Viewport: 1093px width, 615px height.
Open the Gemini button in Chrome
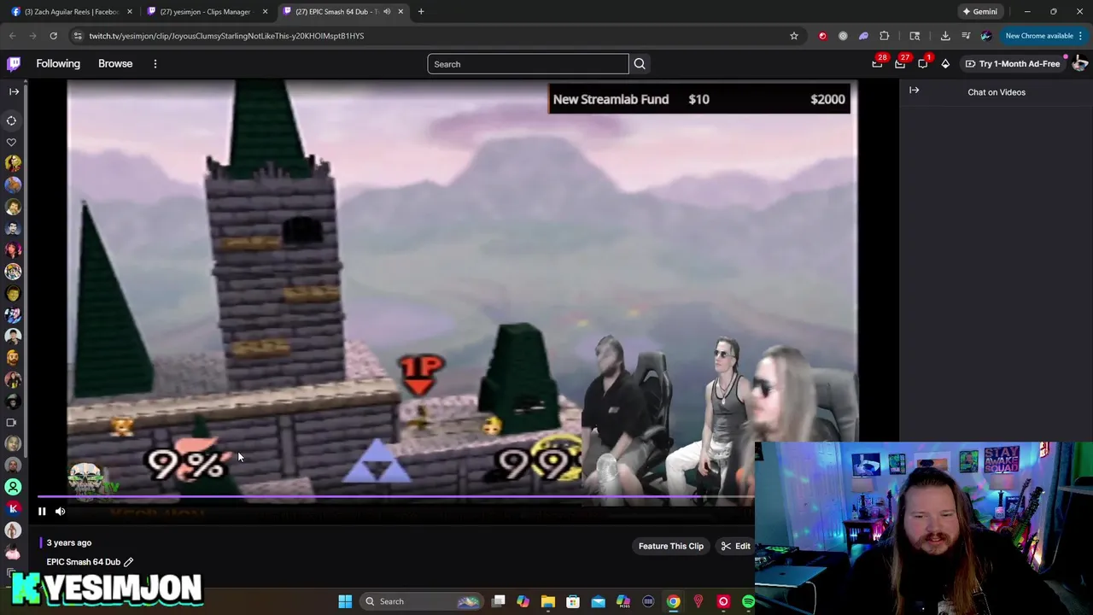point(980,12)
